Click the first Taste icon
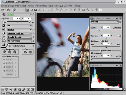 (25, 52)
